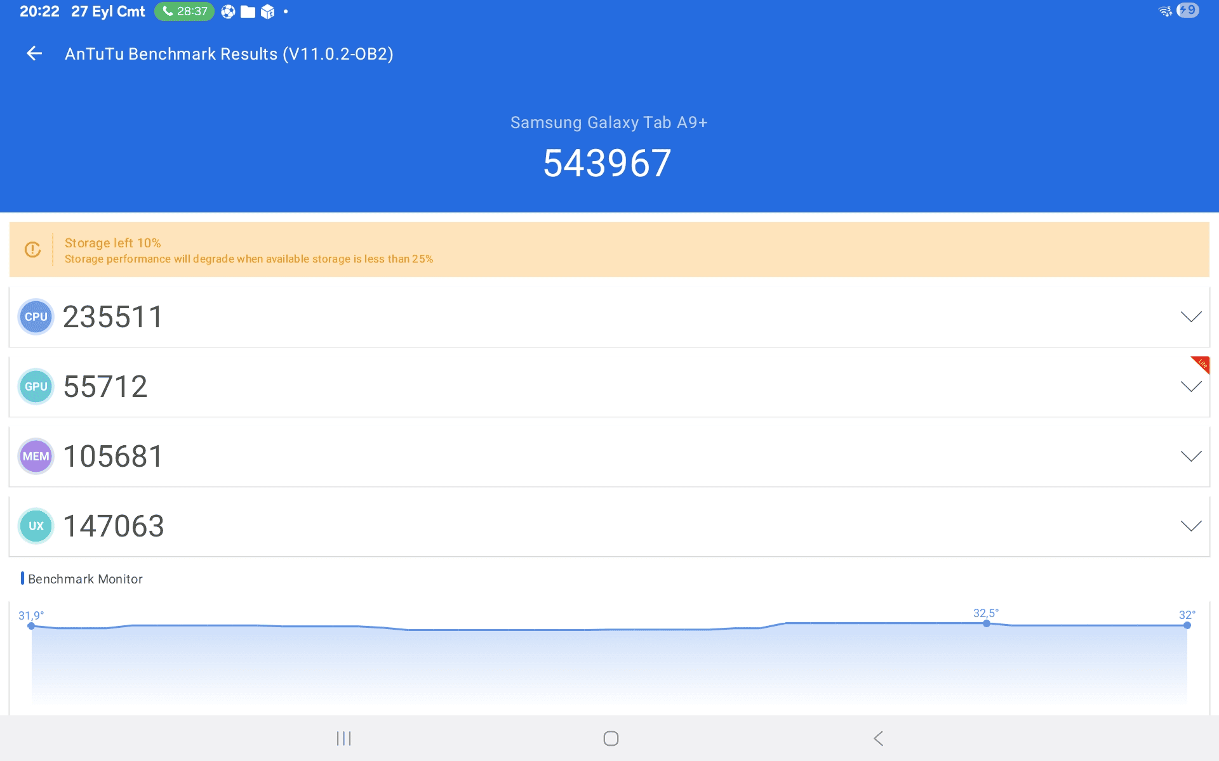Tap the cube notification icon in status bar
The width and height of the screenshot is (1219, 761).
pos(267,11)
